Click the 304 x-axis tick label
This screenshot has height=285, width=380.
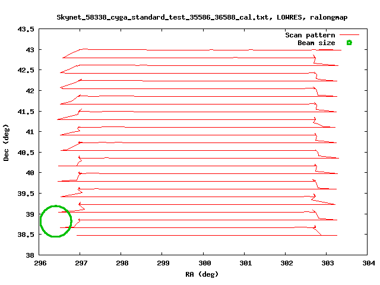[x=369, y=263]
